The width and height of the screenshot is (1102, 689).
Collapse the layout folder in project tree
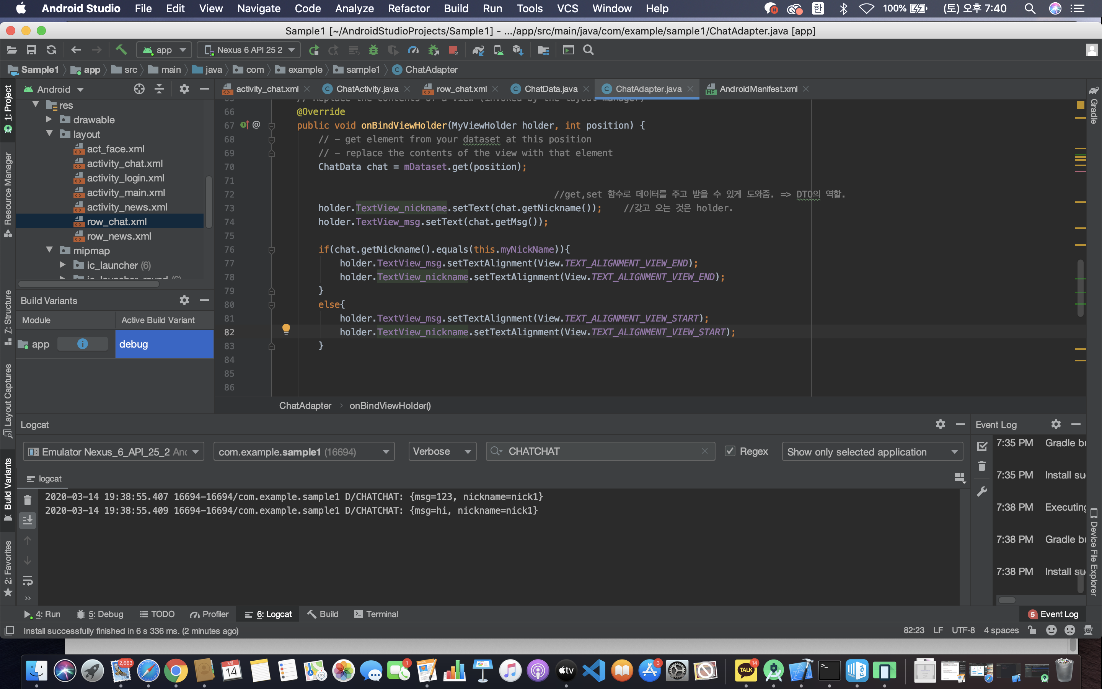[49, 134]
